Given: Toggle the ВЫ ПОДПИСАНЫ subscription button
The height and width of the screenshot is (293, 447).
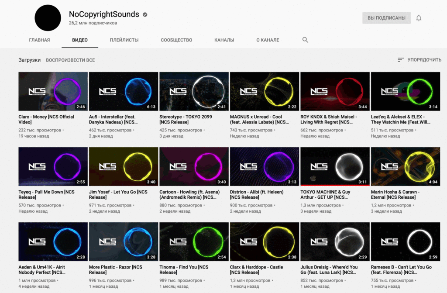Looking at the screenshot, I should tap(386, 18).
